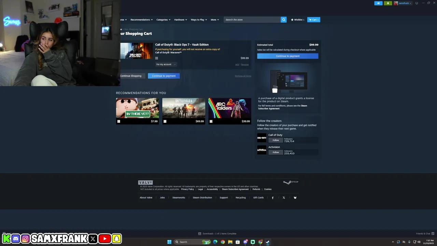This screenshot has width=437, height=246.
Task: Click the samxfrank profile avatar
Action: click(x=396, y=3)
